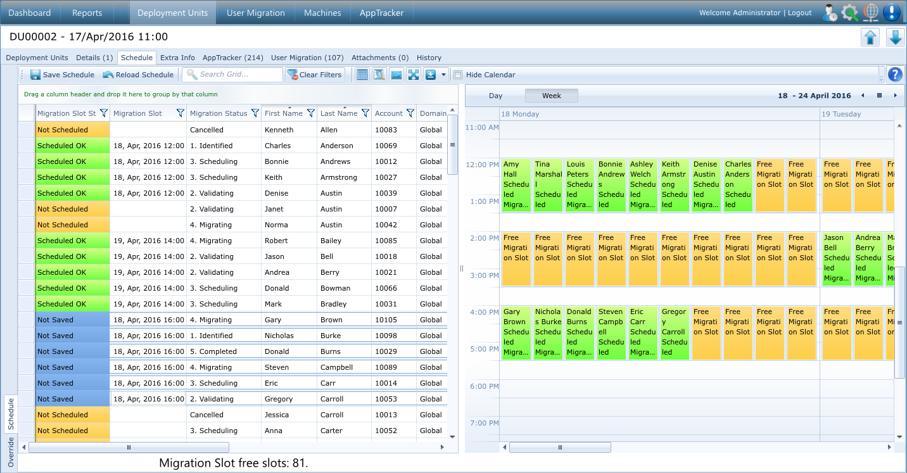This screenshot has width=907, height=473.
Task: Click Migration Slot cell for Gregory Carroll
Action: pos(148,399)
